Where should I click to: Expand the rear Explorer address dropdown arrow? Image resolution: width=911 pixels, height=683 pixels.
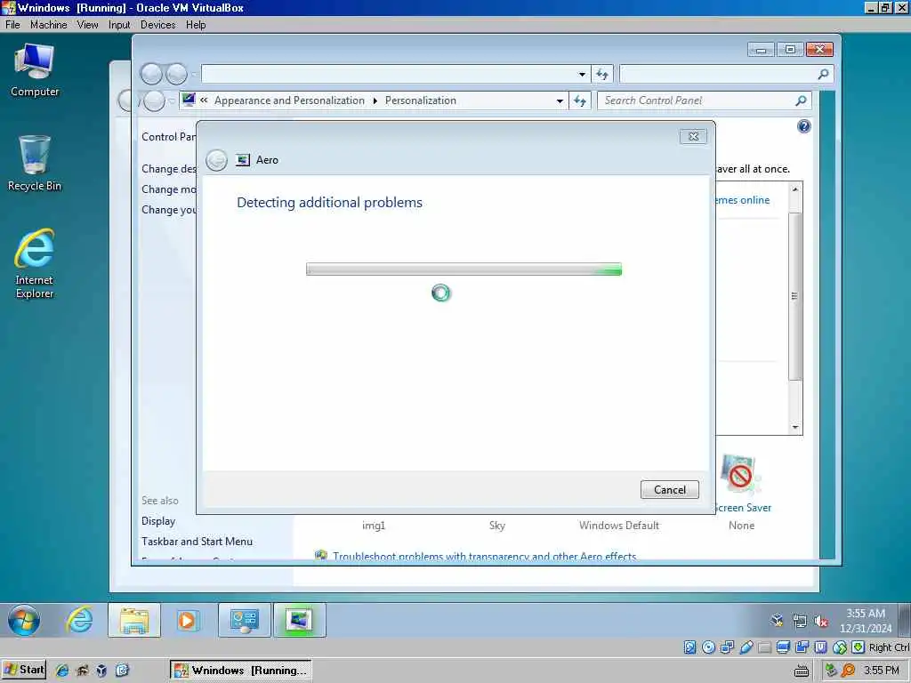click(582, 74)
